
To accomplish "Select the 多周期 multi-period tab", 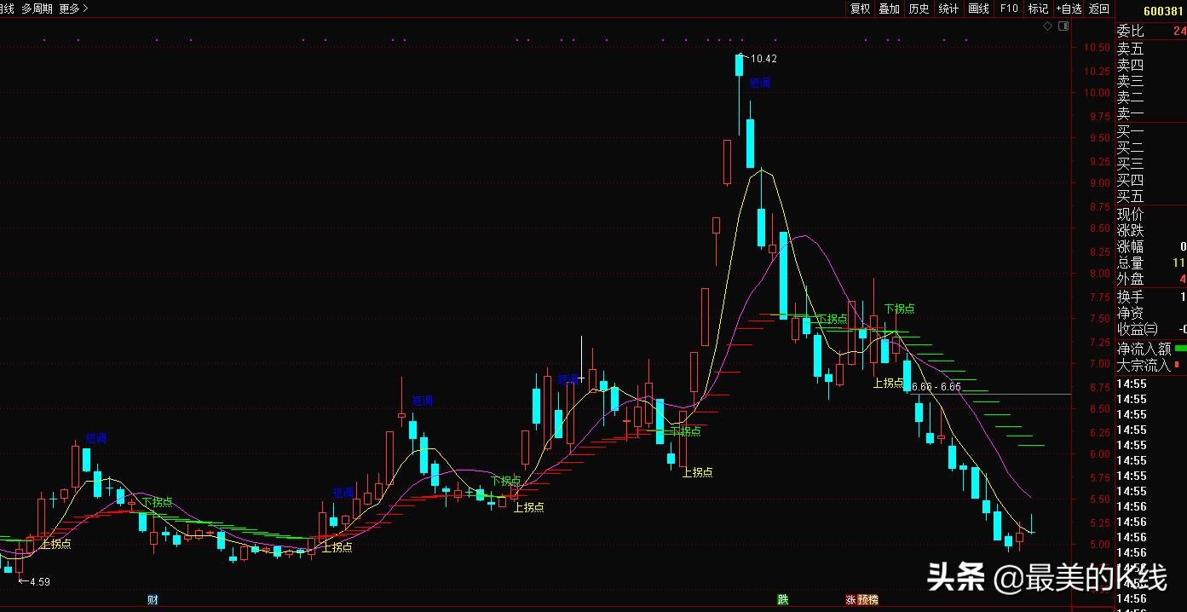I will click(x=37, y=9).
